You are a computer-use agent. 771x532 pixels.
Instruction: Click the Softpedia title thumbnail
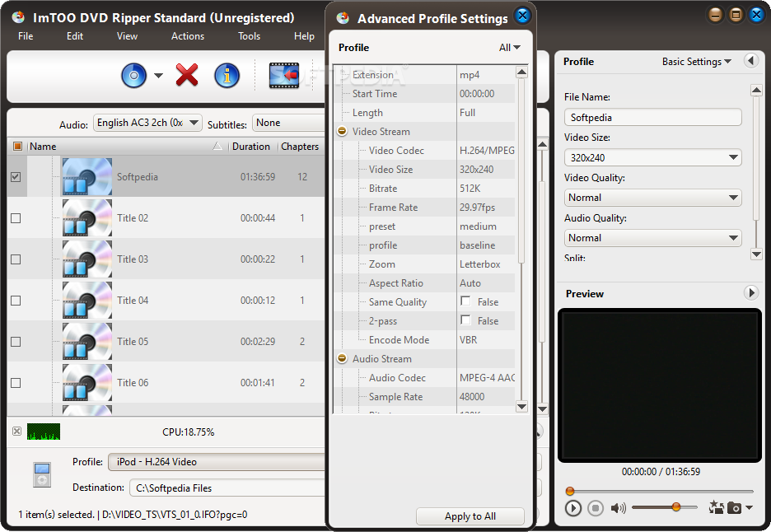[x=87, y=176]
